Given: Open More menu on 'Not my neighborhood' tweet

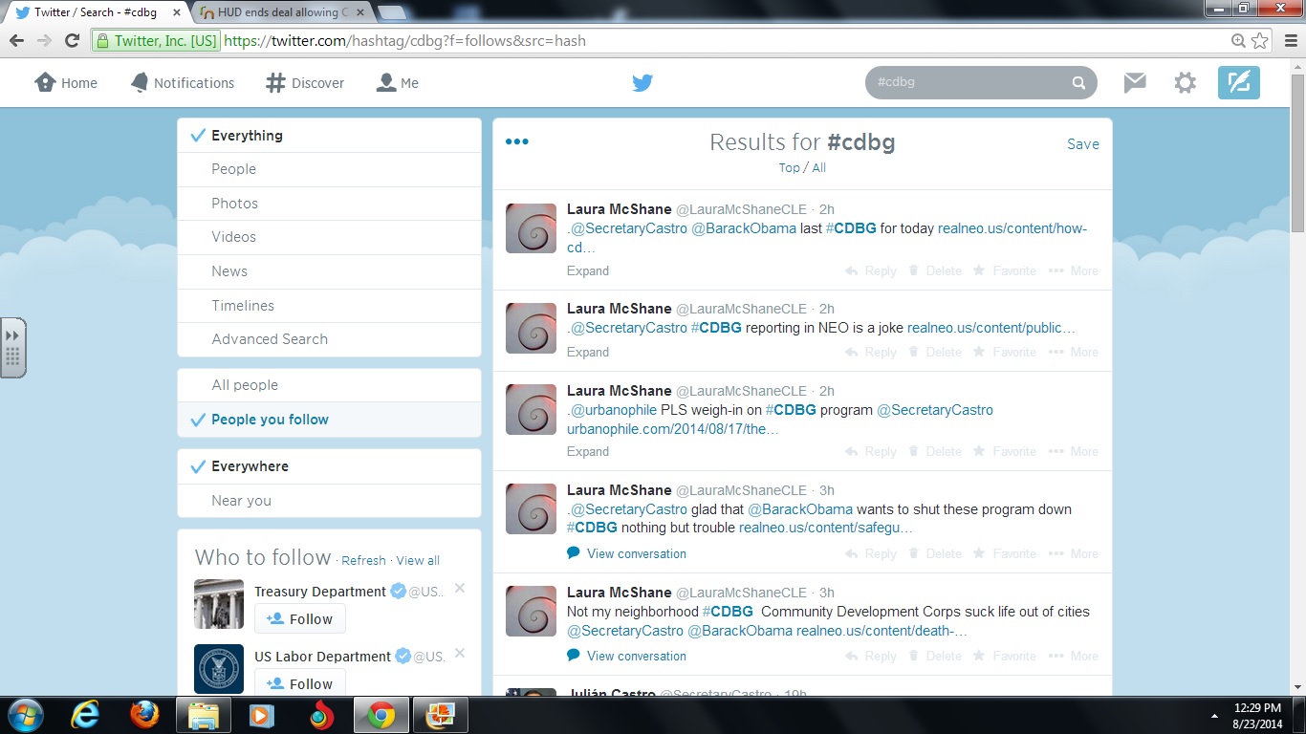Looking at the screenshot, I should 1074,656.
